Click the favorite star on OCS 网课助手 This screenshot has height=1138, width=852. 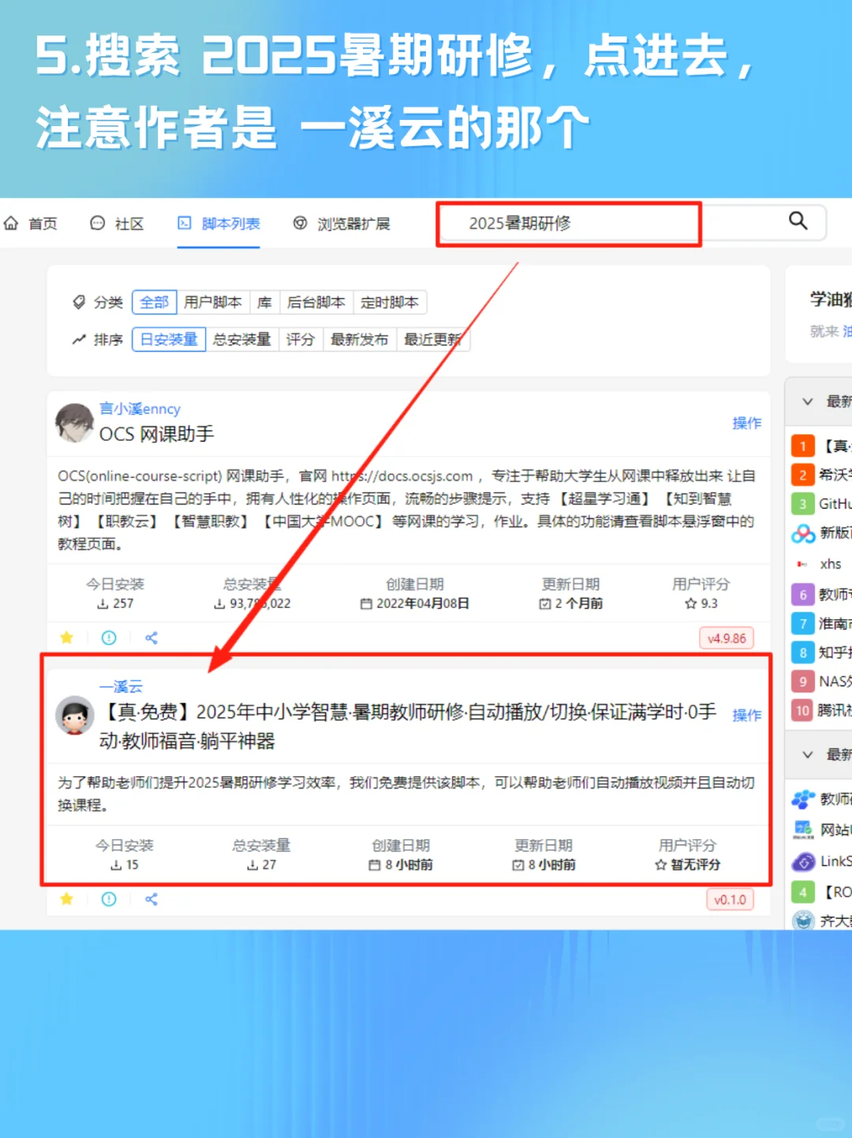click(x=66, y=637)
